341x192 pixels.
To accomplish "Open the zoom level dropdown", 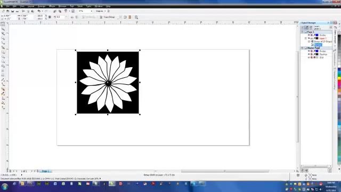I will tap(91, 11).
